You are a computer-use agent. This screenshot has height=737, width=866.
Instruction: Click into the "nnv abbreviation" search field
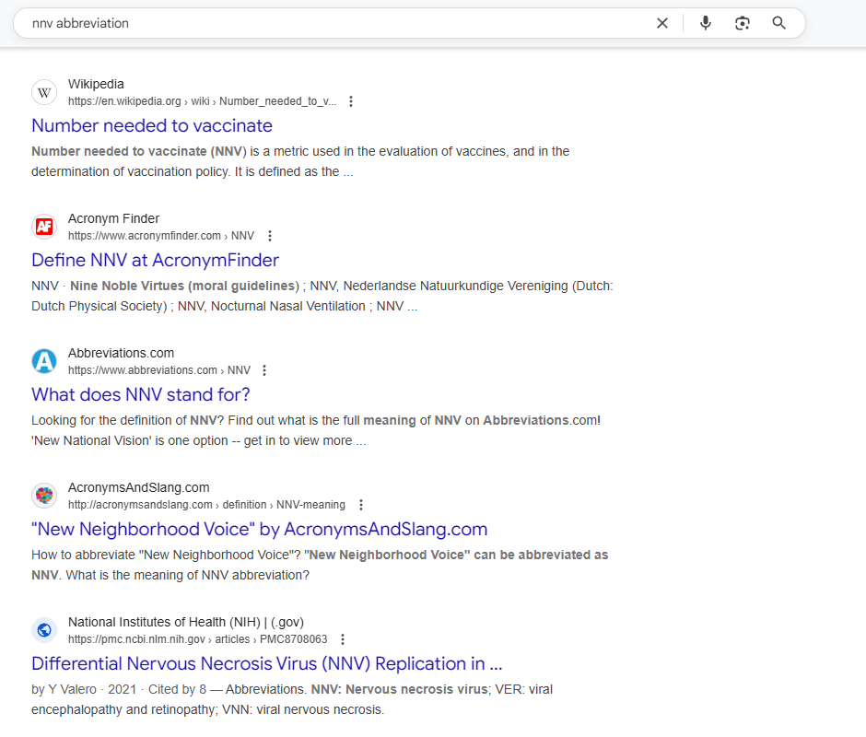point(332,23)
